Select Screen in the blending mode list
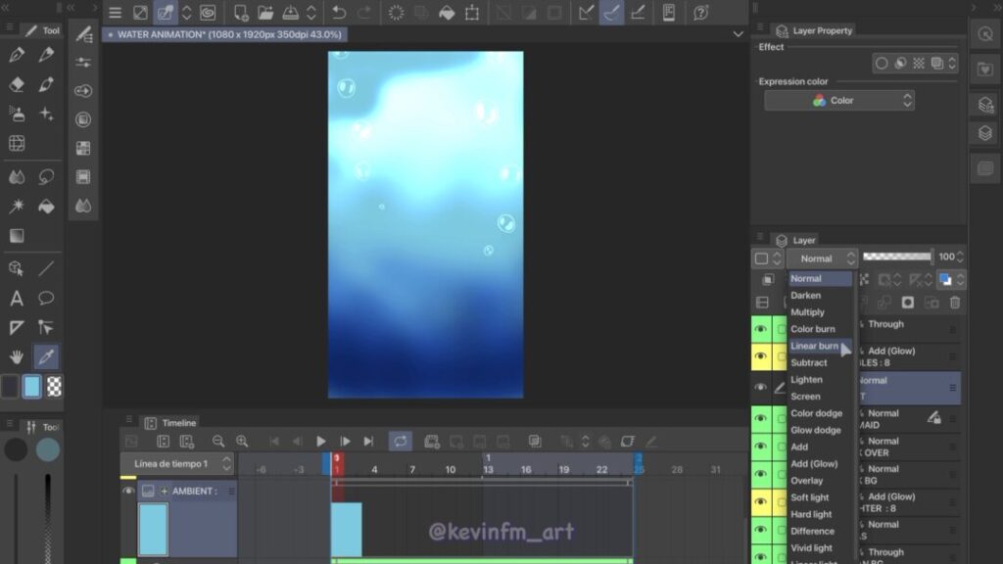The image size is (1003, 564). coord(805,397)
